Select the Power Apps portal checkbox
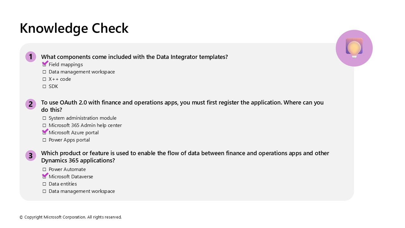The width and height of the screenshot is (405, 228). 44,140
